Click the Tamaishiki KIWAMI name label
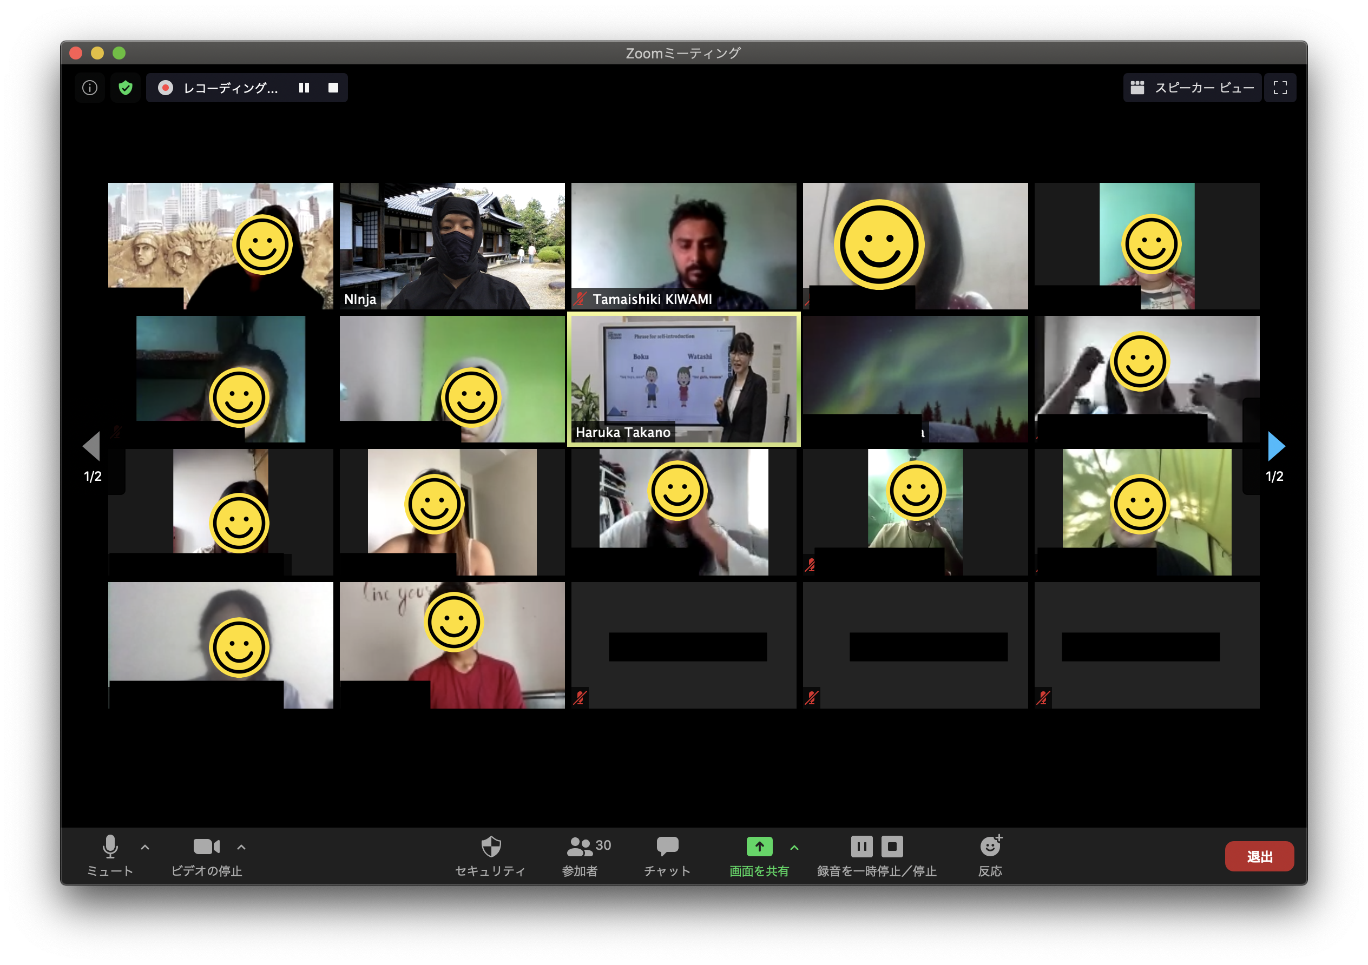 tap(652, 299)
